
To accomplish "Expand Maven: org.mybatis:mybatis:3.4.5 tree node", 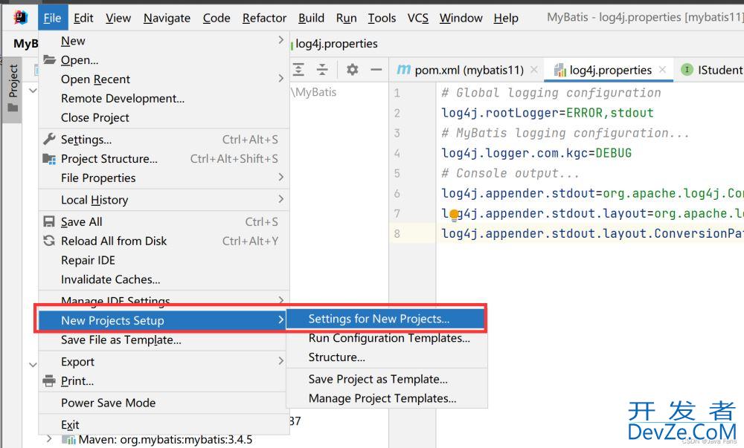I will (49, 439).
